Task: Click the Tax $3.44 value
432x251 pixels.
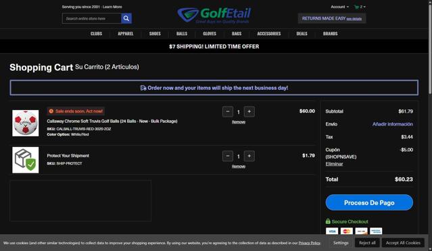Action: 407,137
